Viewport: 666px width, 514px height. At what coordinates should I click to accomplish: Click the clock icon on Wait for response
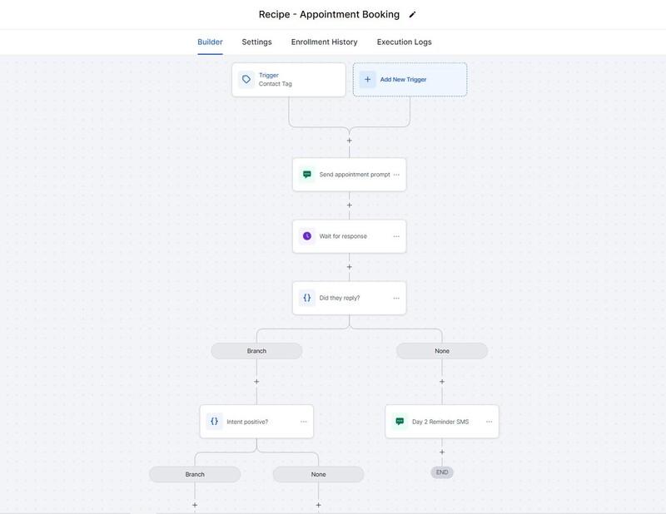(x=307, y=236)
